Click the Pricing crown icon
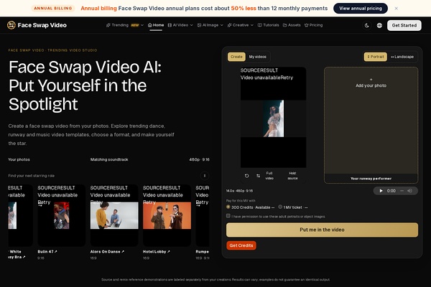The image size is (431, 287). (x=307, y=25)
